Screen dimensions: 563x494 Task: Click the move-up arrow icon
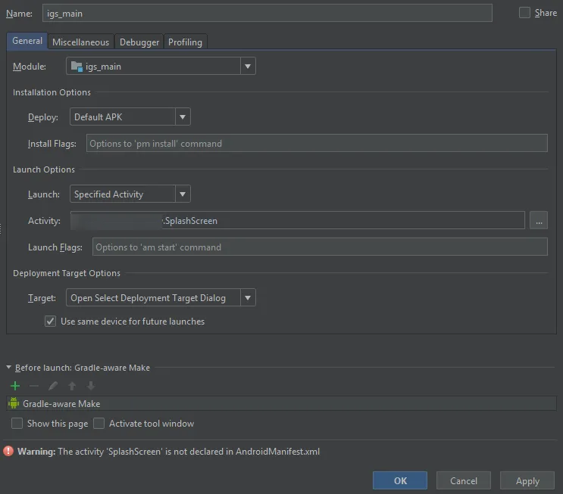(x=72, y=386)
